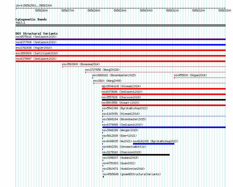Click the blue esv3666162 insertion marker
The width and height of the screenshot is (233, 187).
tap(93, 78)
